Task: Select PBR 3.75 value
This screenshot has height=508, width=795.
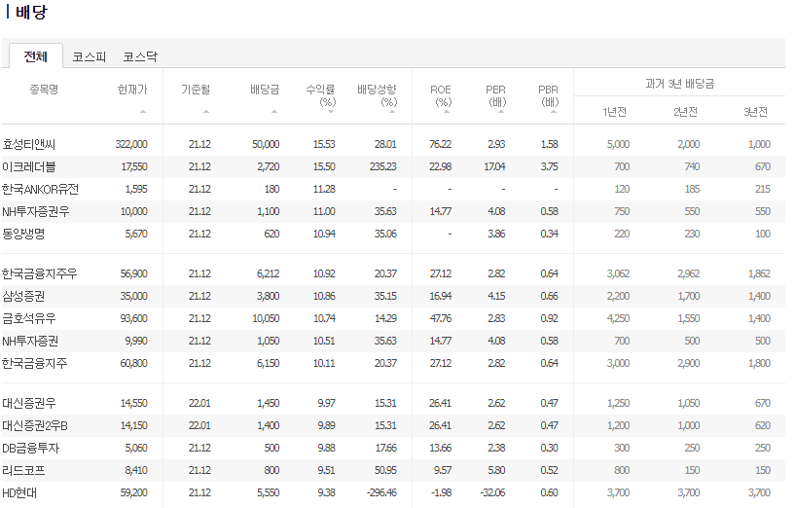Action: click(x=549, y=166)
